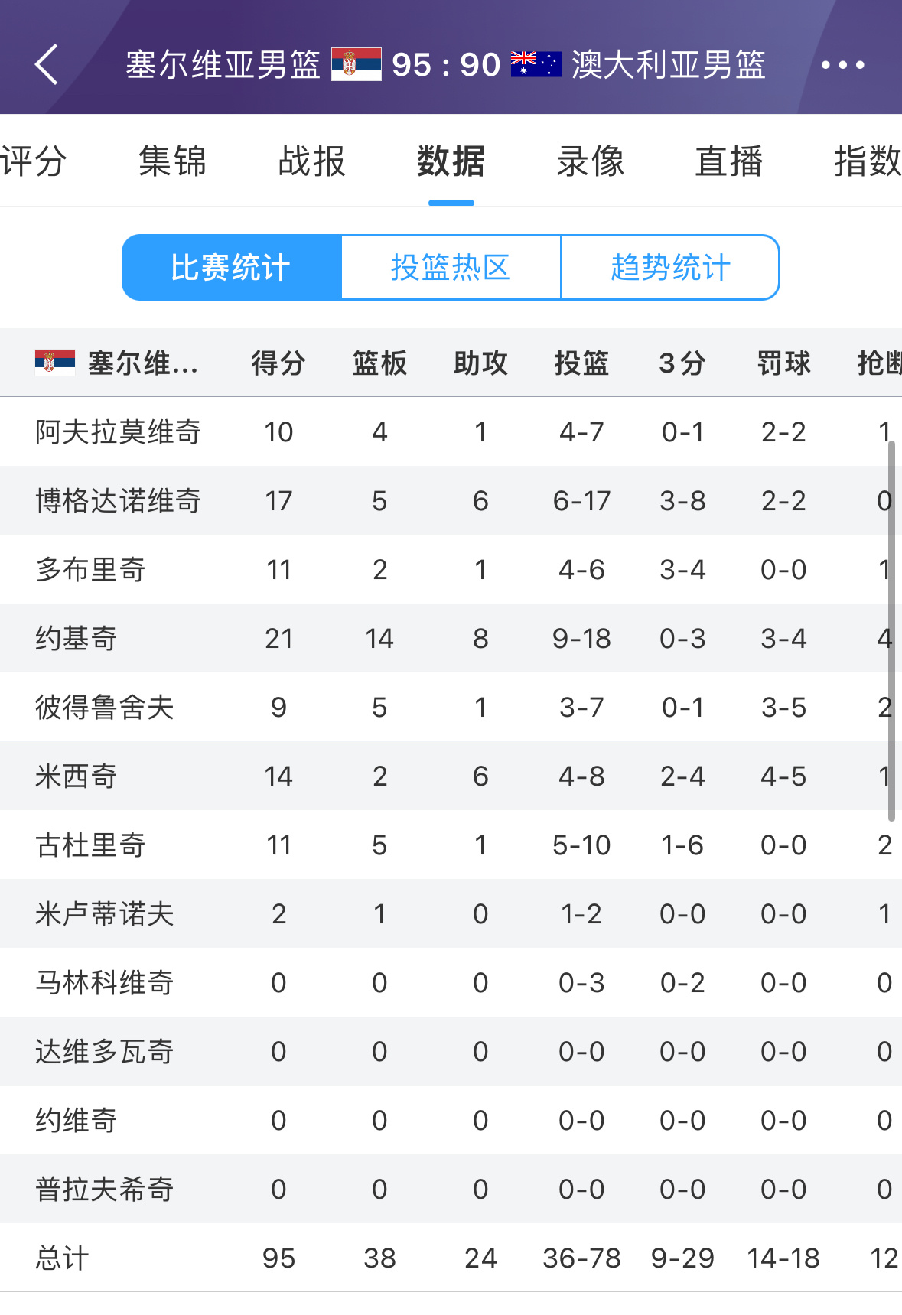Tap the Serbia flag in score header
The image size is (902, 1315).
(356, 64)
